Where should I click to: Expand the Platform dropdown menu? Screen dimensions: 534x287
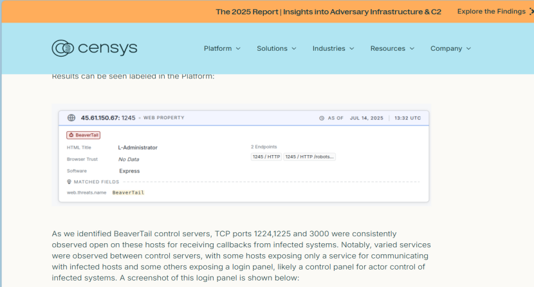tap(222, 48)
